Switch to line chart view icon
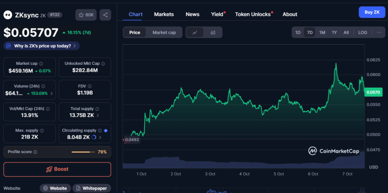 (195, 32)
